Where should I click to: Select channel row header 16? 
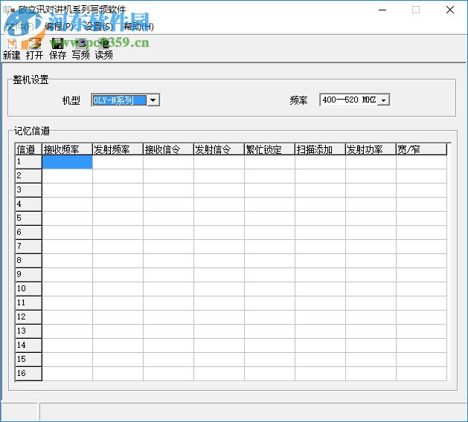[29, 374]
